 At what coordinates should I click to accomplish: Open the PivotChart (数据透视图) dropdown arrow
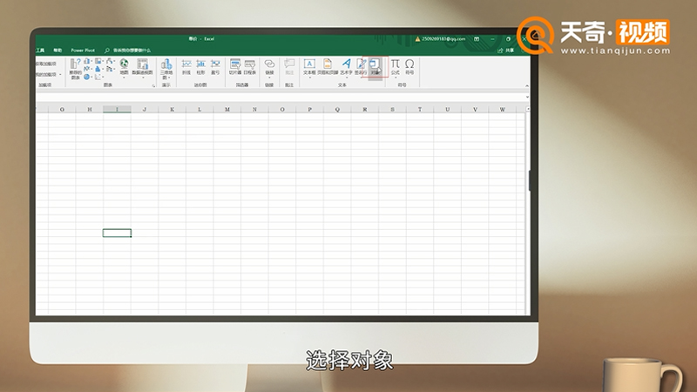point(143,78)
